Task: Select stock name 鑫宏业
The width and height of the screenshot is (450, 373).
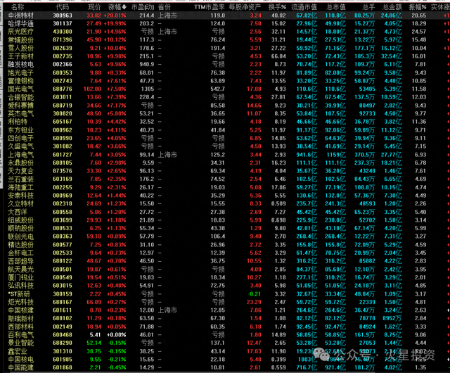Action: point(18,351)
